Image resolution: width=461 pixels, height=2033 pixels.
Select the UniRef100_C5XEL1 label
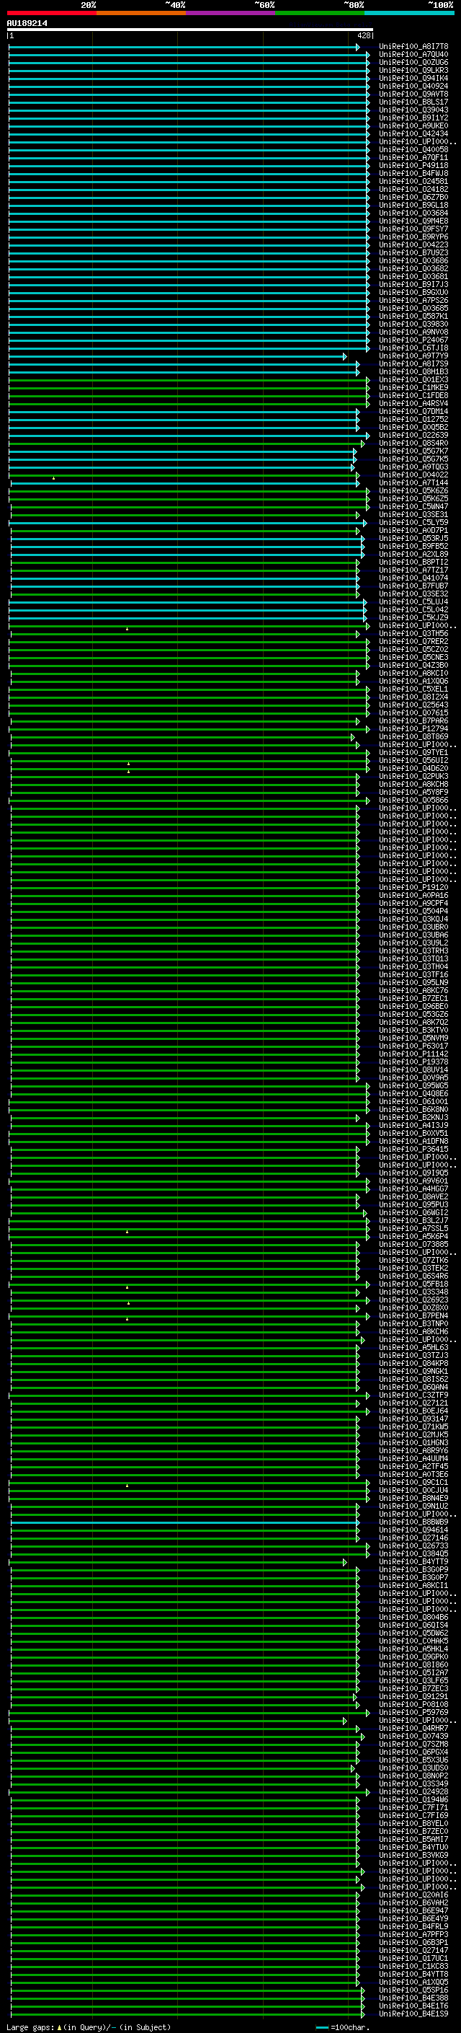413,689
